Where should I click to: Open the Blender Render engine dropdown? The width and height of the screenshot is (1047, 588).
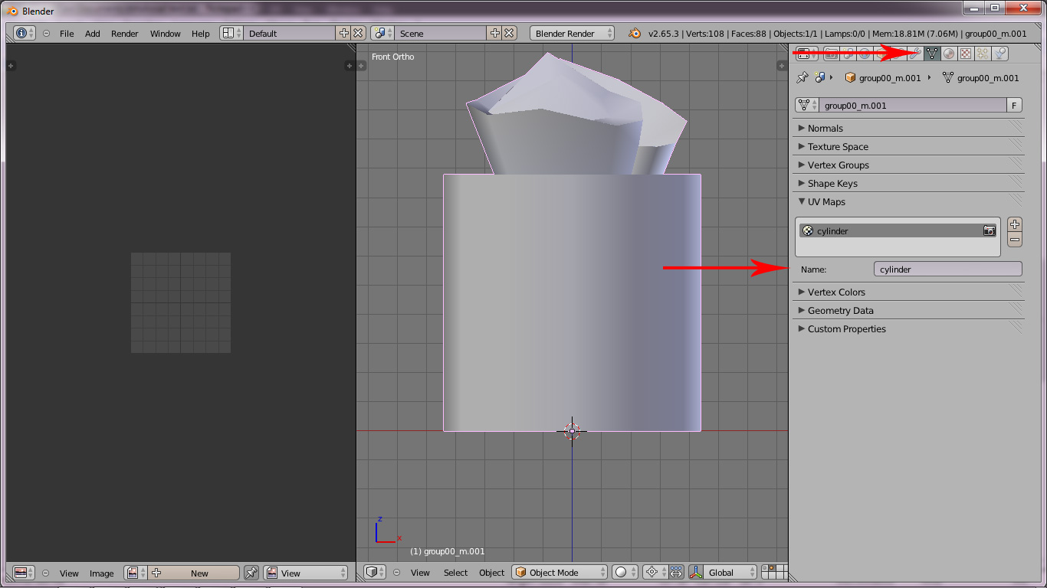point(572,34)
